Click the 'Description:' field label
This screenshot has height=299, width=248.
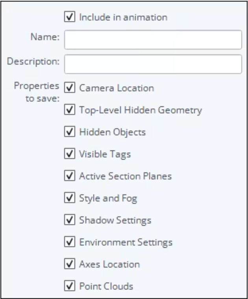tap(33, 61)
